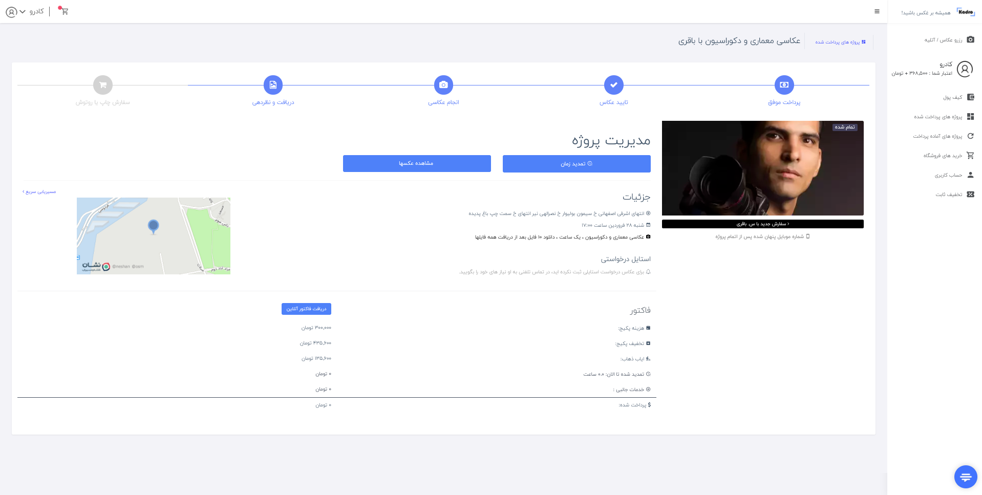
Task: Click the مسیریابی سریع quick routing link
Action: (x=39, y=192)
